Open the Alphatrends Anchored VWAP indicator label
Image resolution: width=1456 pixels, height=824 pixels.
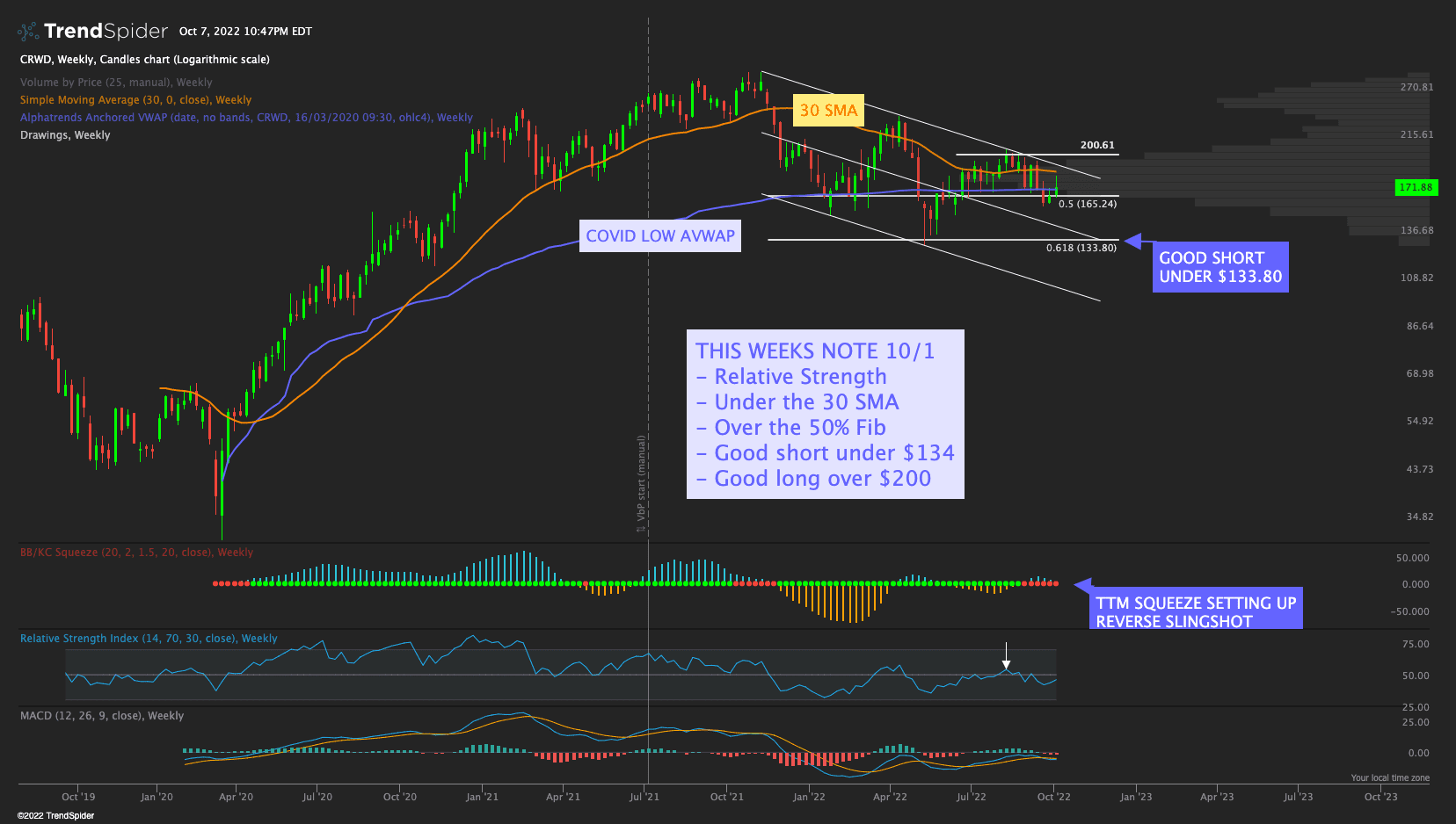246,118
